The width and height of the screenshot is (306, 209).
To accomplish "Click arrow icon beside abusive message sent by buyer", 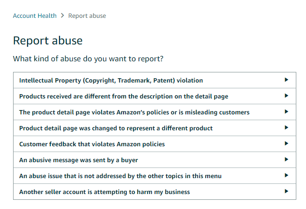I will [286, 160].
